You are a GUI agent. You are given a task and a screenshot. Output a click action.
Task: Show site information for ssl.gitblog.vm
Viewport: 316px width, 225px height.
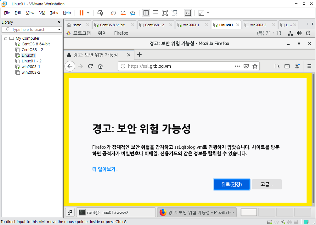123,66
